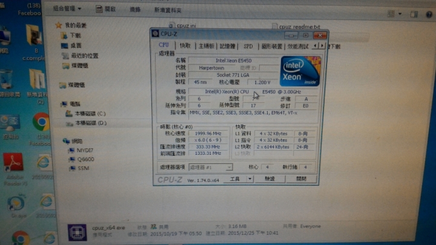Click the 開啟 button in Explorer toolbar
Viewport: 436px width, 245px height.
[x=105, y=9]
